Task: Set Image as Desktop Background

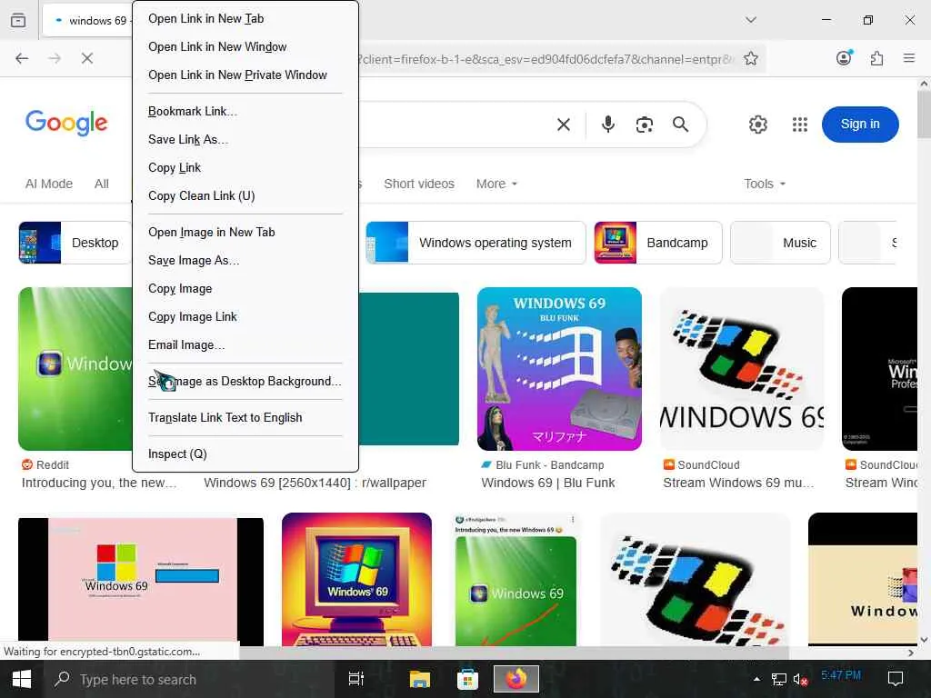Action: (245, 381)
